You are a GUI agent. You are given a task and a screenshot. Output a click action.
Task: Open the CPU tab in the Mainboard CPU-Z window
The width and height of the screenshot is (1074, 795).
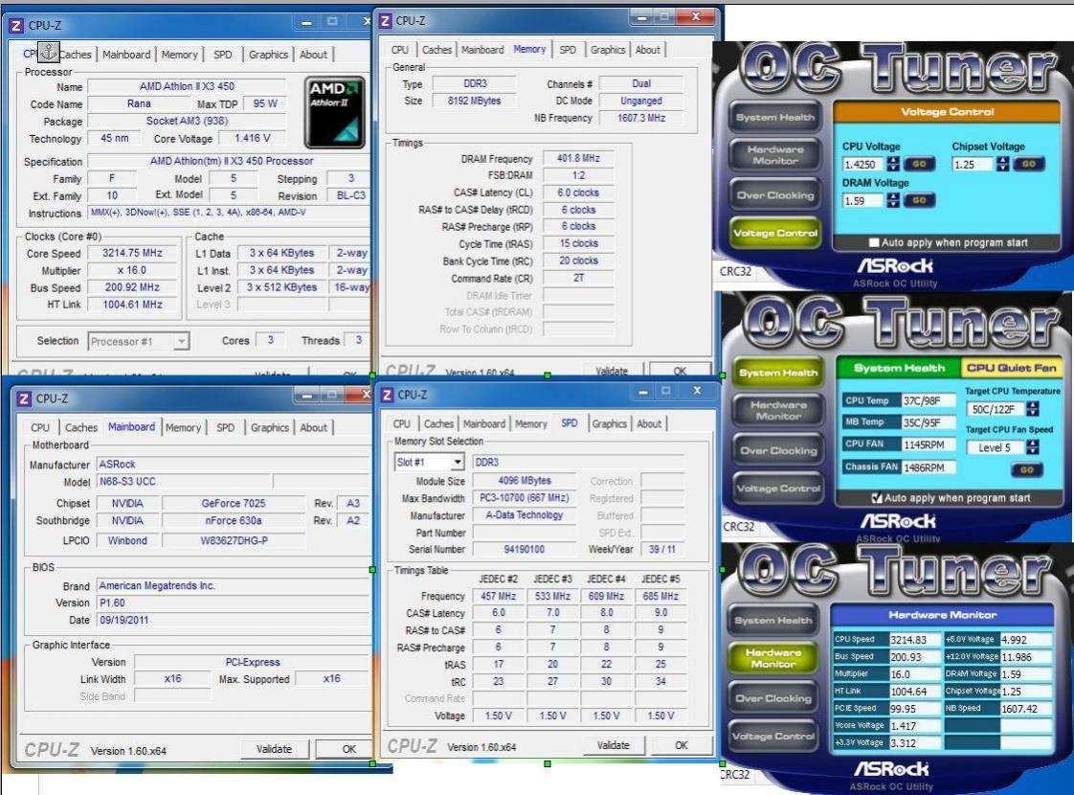[40, 427]
